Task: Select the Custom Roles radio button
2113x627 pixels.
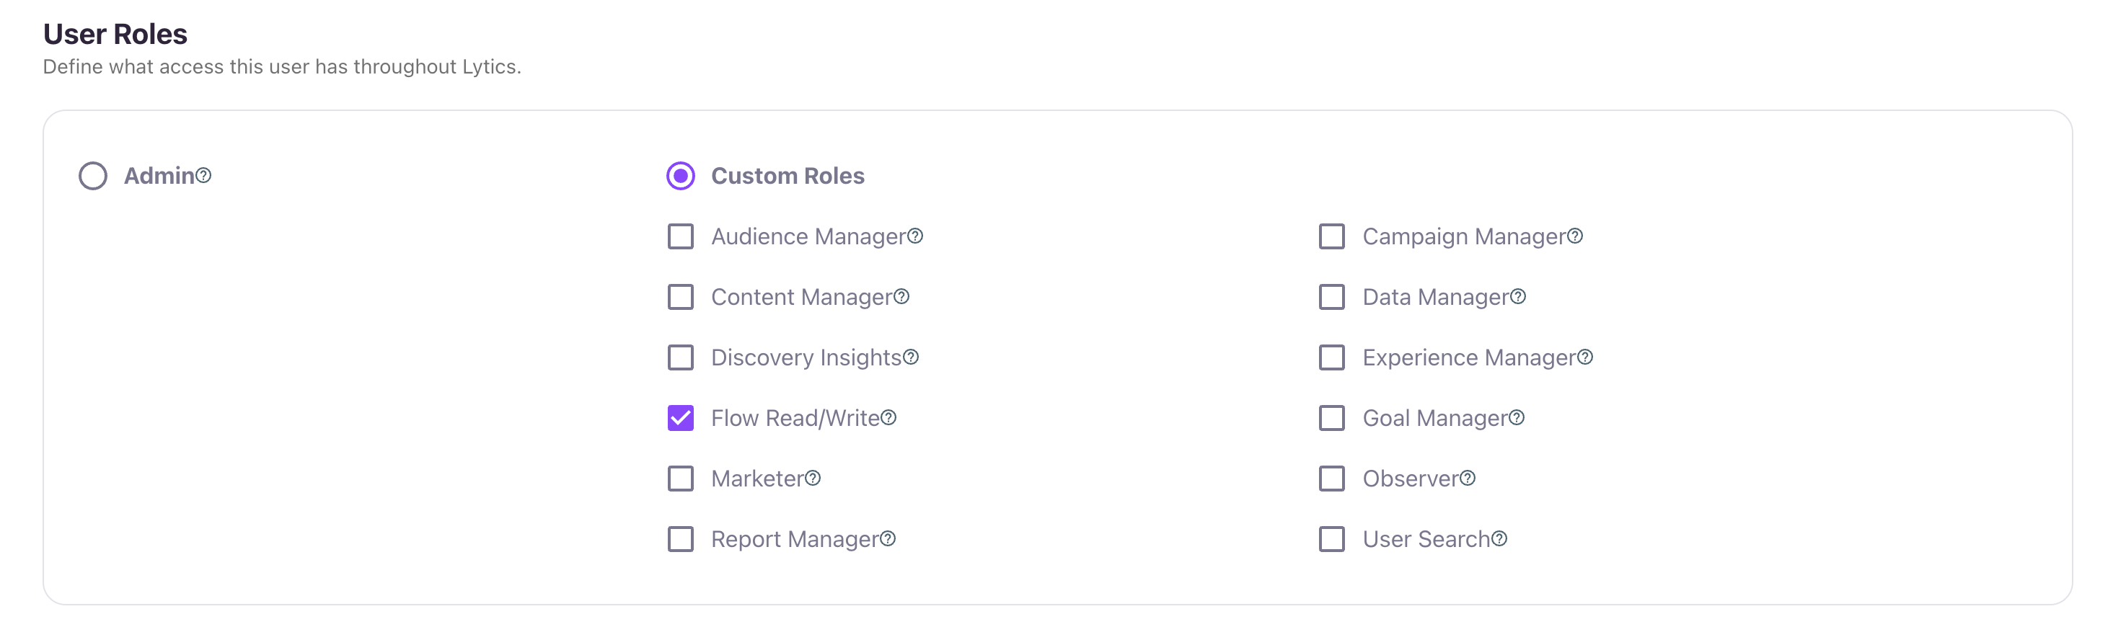Action: (681, 175)
